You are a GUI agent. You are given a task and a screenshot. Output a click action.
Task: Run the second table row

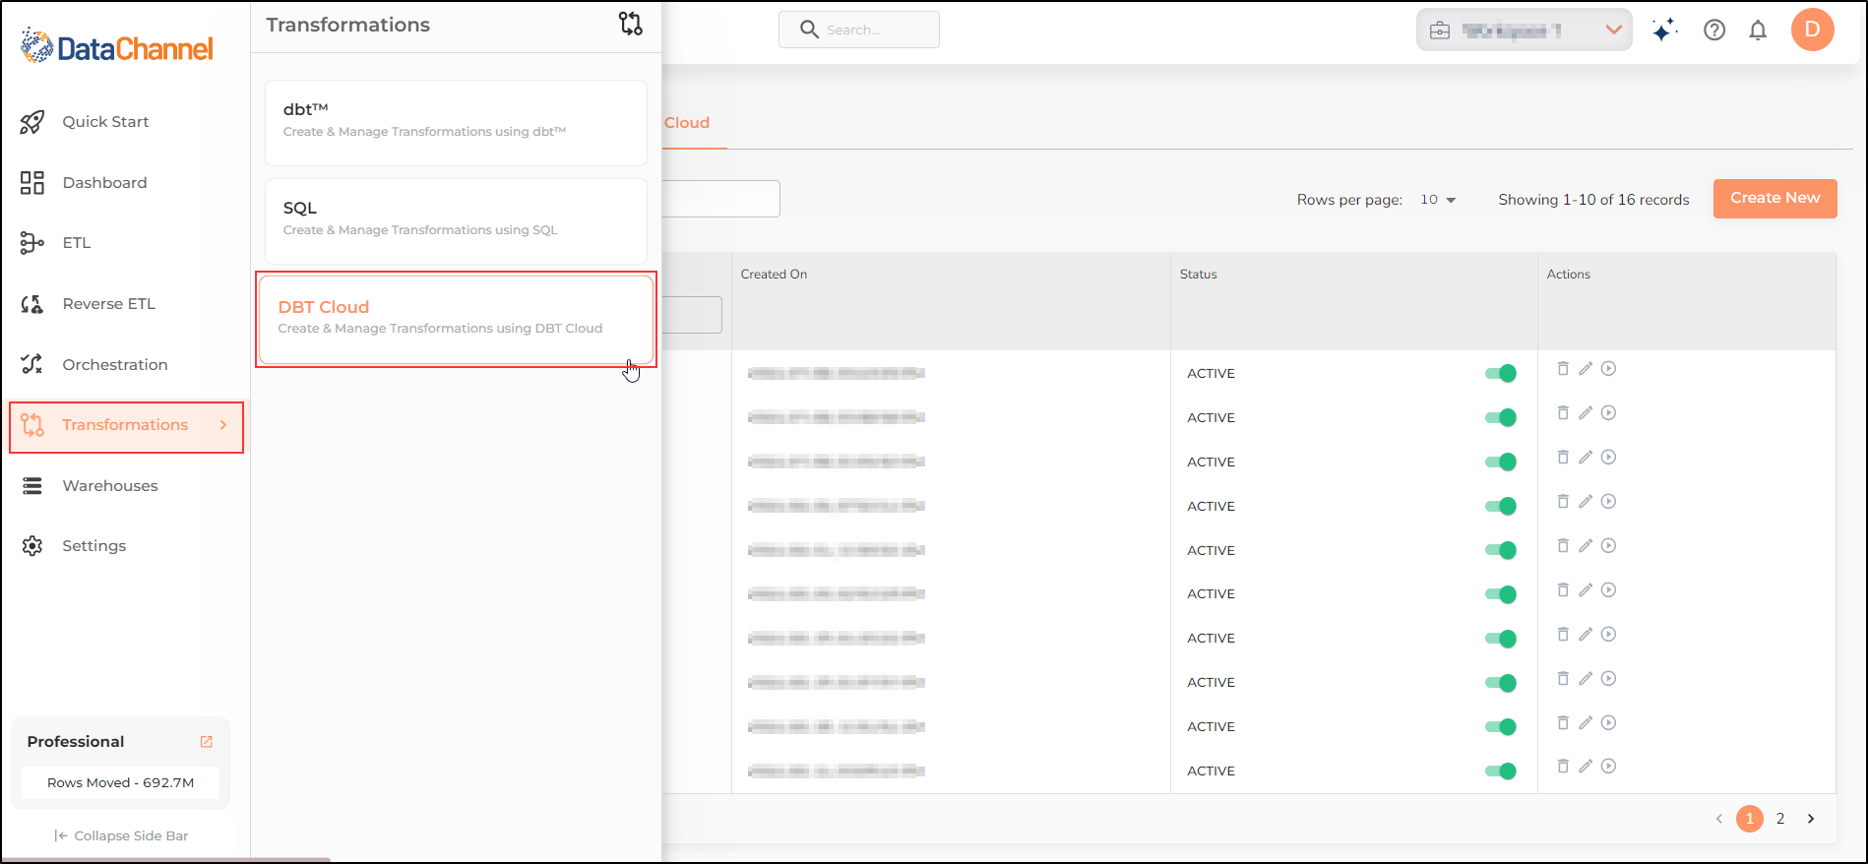(x=1608, y=413)
